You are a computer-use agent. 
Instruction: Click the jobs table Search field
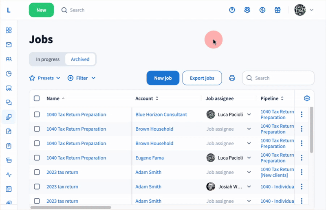point(282,78)
